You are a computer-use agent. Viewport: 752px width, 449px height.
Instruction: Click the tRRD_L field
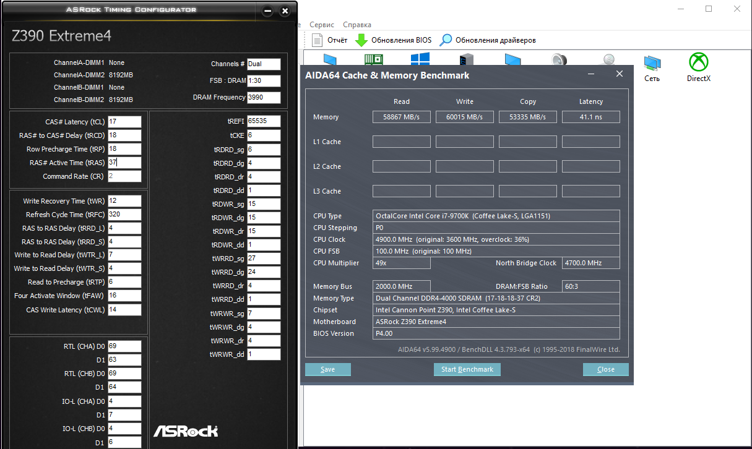(x=124, y=228)
